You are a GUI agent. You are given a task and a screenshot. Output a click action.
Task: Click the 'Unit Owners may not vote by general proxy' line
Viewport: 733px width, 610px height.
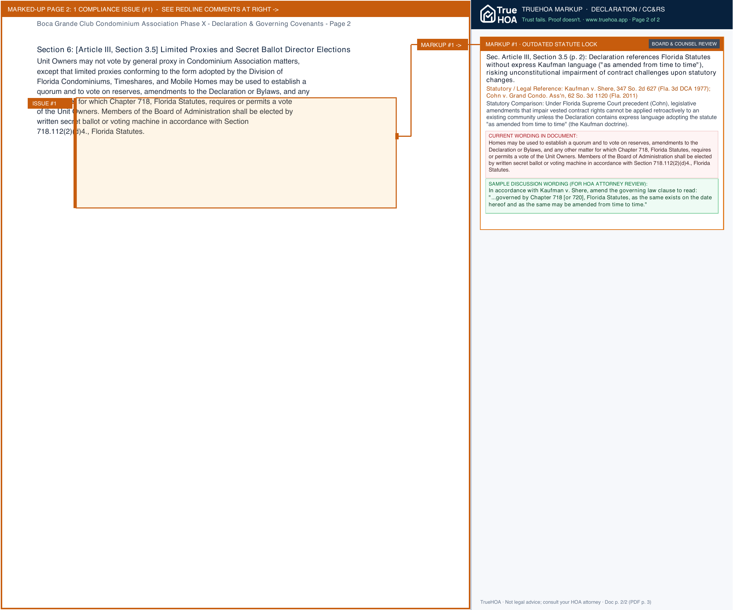(x=168, y=61)
